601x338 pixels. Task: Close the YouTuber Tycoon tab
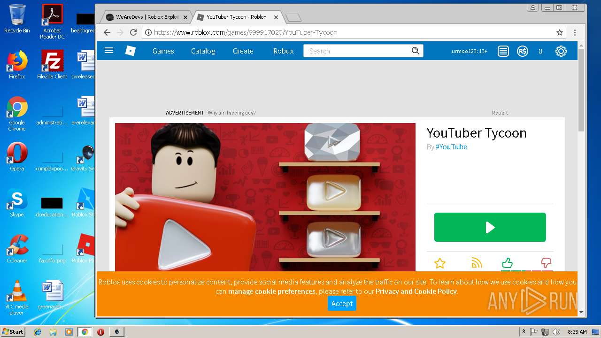click(x=276, y=17)
